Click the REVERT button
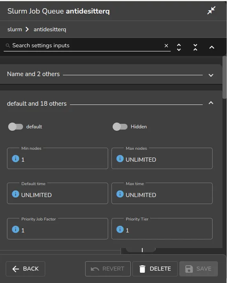 coord(108,269)
